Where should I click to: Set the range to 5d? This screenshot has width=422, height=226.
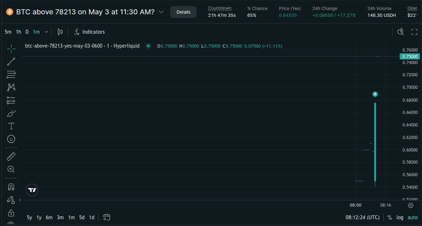(x=82, y=217)
